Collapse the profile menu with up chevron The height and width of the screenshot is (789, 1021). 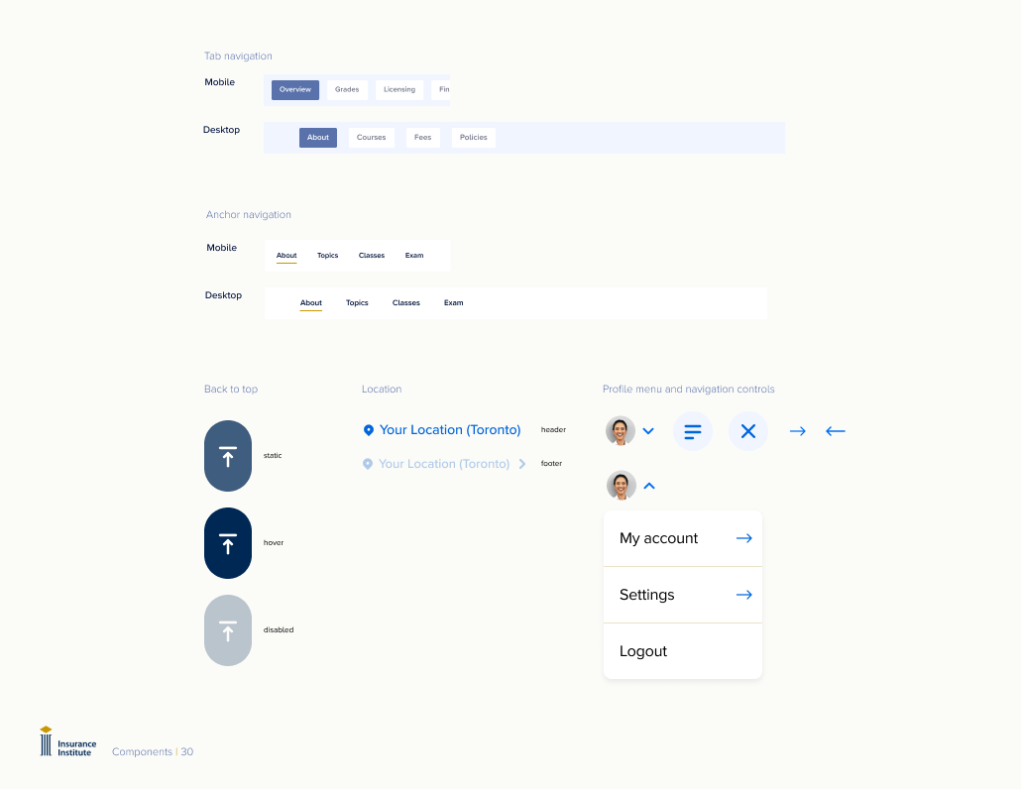[649, 486]
